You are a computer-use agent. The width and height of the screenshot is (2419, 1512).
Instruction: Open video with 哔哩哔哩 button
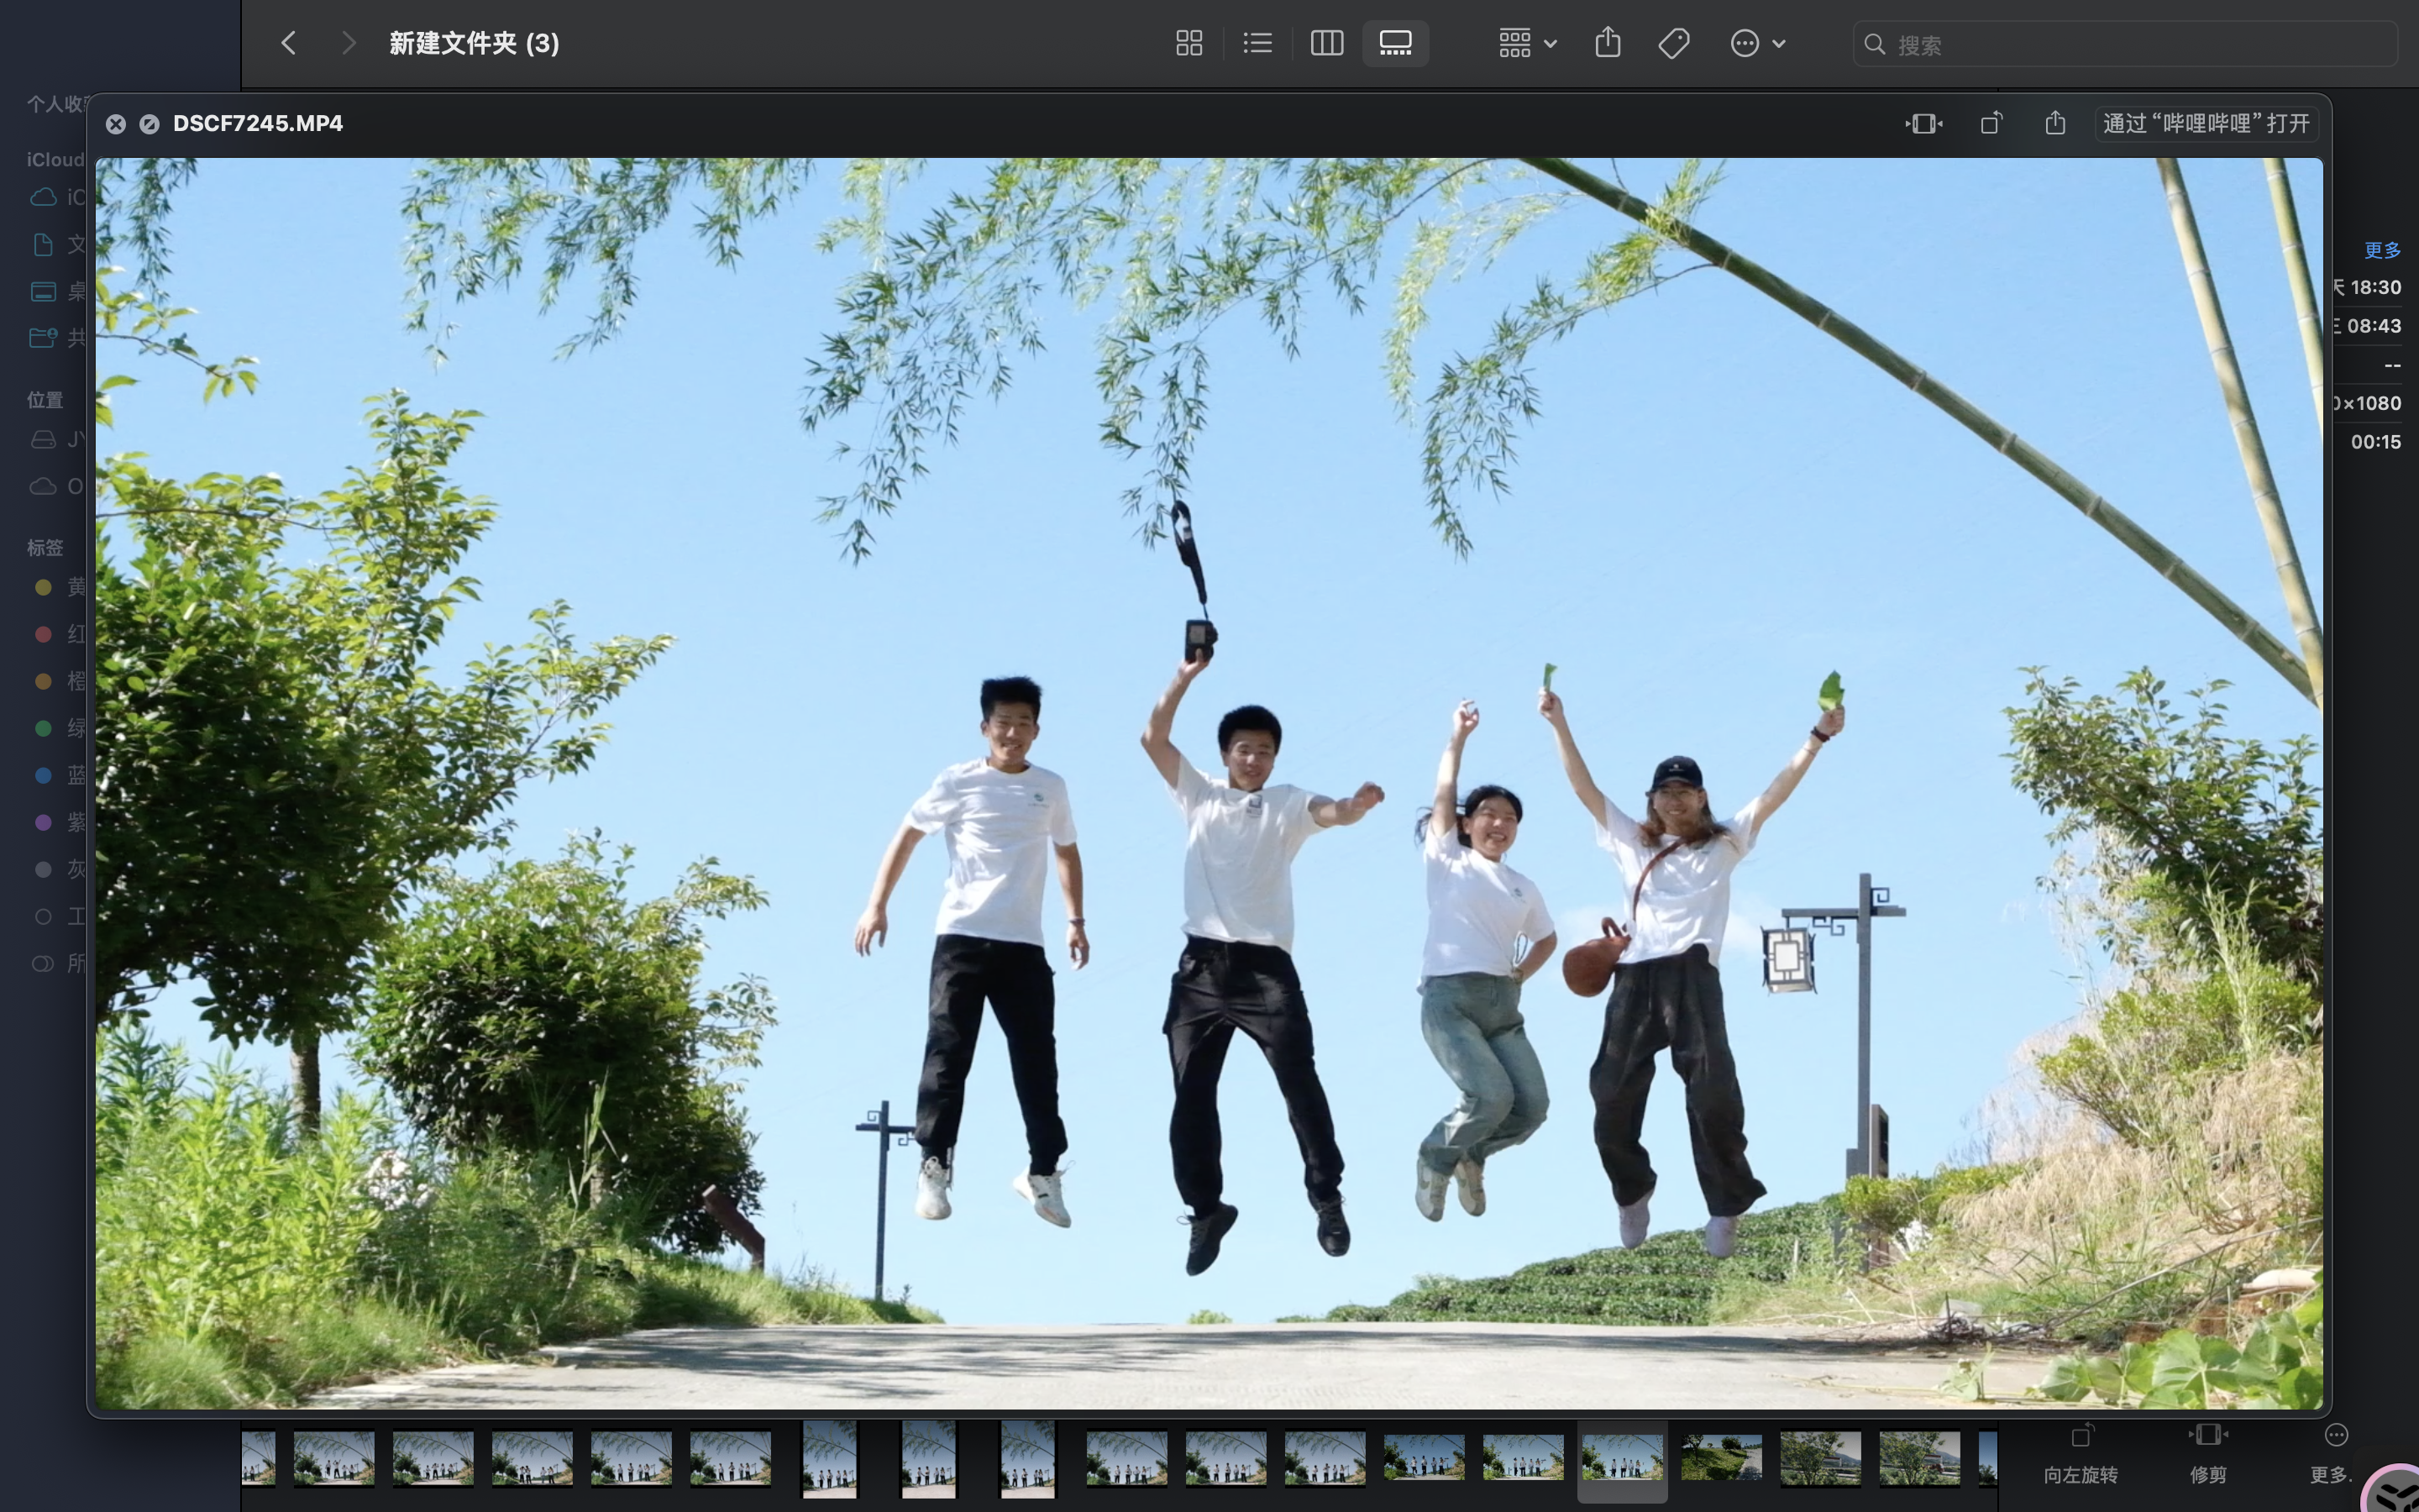(x=2206, y=123)
